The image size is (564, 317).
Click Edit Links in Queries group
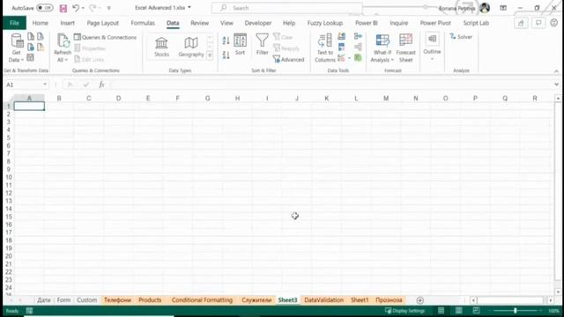(89, 59)
